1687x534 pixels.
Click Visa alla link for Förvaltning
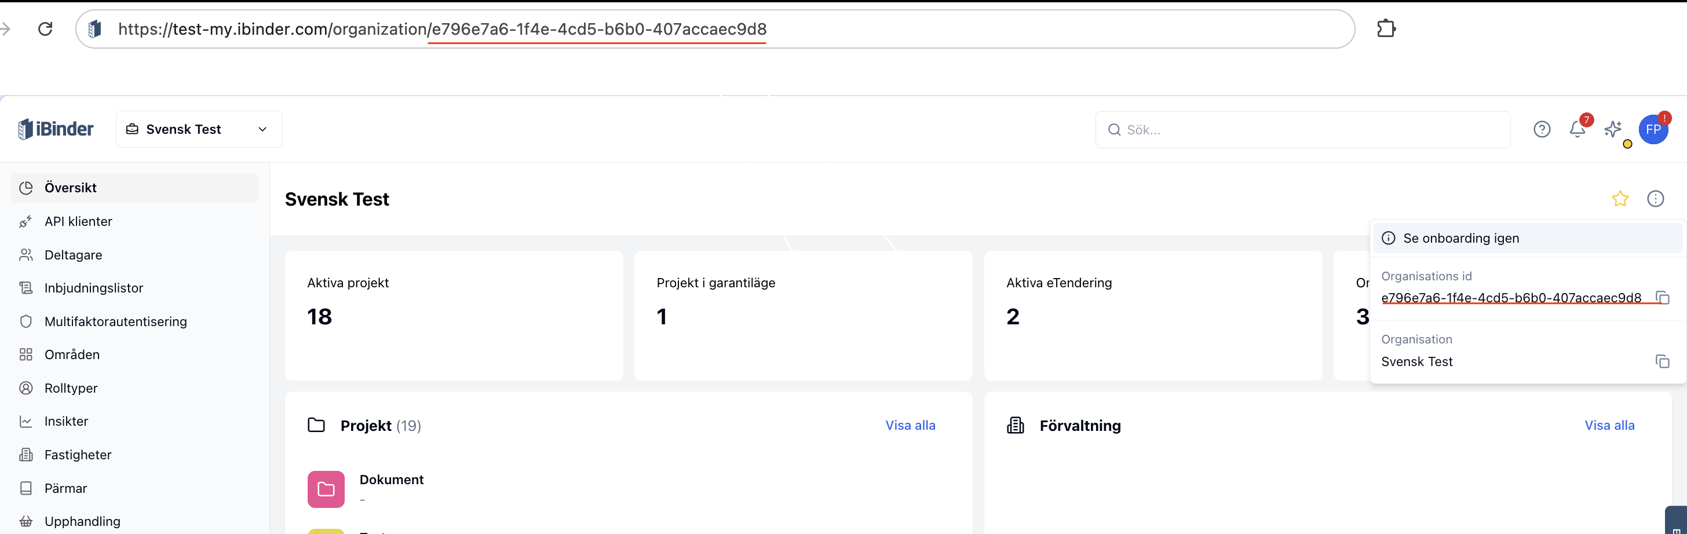[x=1609, y=425]
